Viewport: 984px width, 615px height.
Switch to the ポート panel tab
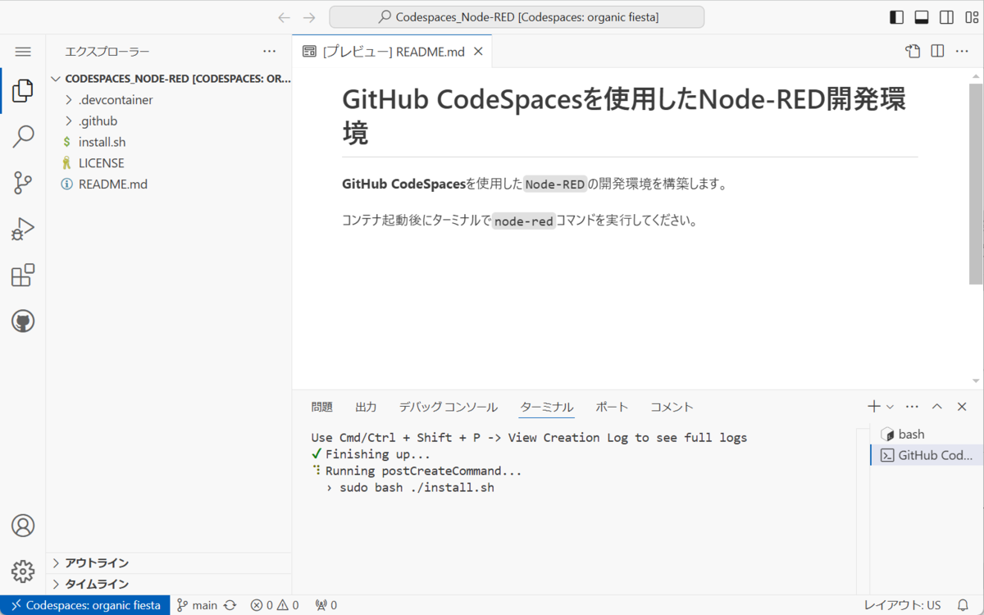point(612,407)
